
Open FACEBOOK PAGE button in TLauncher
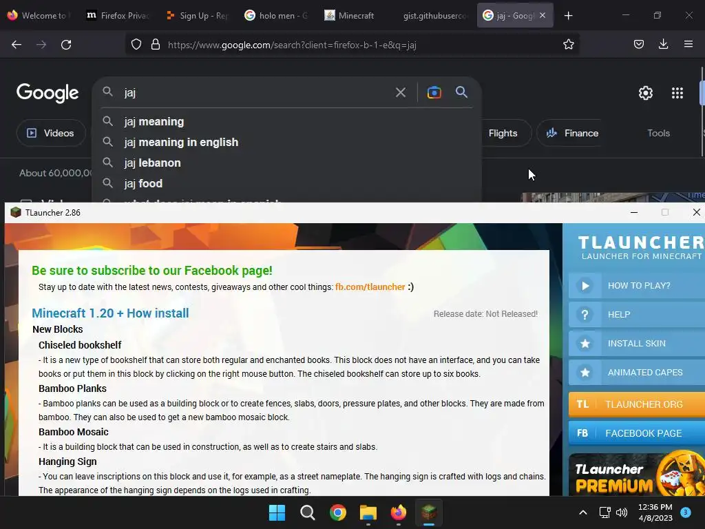637,433
